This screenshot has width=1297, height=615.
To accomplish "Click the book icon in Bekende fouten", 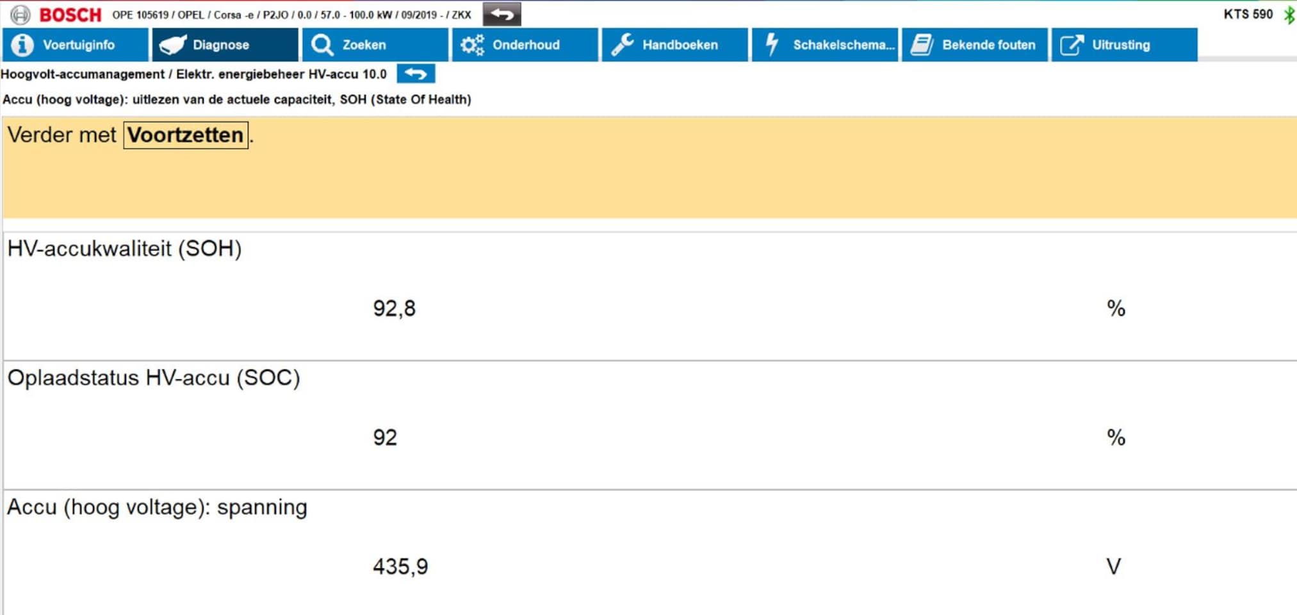I will [x=922, y=45].
